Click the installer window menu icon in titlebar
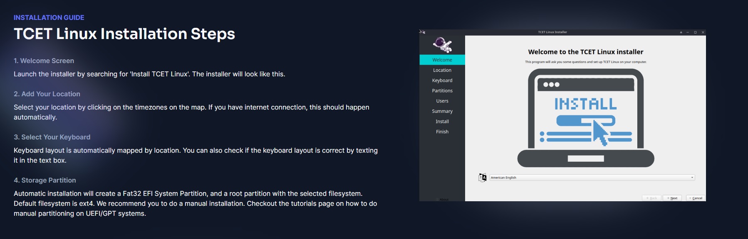This screenshot has height=239, width=748. pyautogui.click(x=422, y=32)
